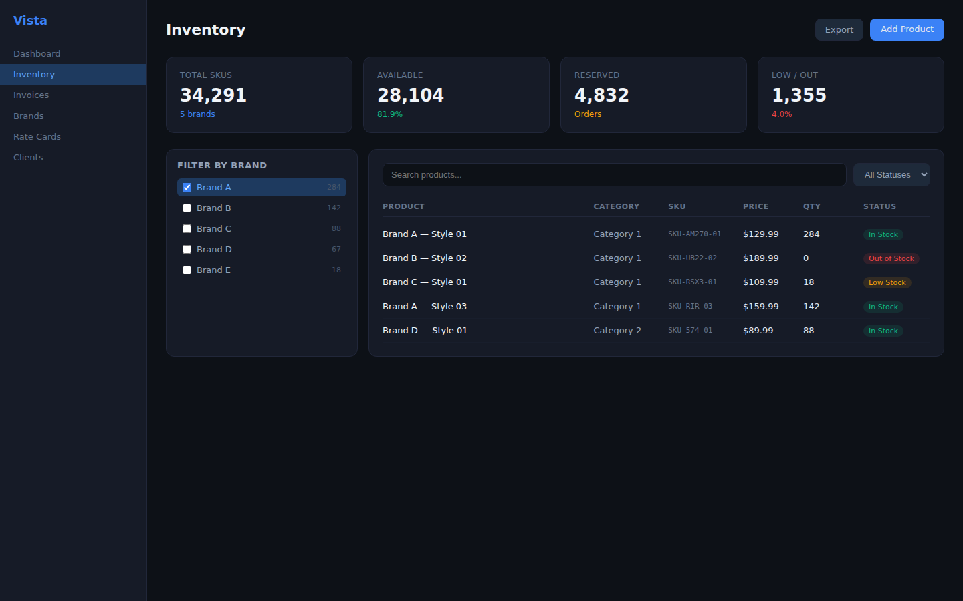Check the Brand B filter checkbox
The image size is (963, 601).
click(187, 208)
